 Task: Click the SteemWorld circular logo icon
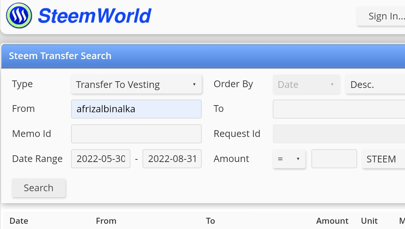click(x=19, y=15)
